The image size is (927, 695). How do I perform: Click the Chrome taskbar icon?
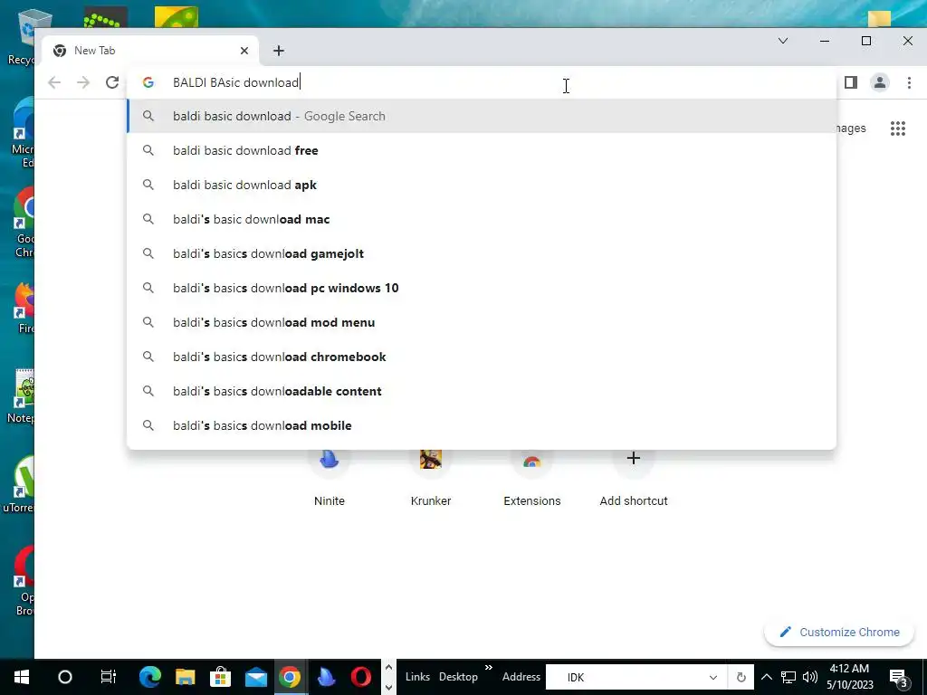[x=290, y=677]
